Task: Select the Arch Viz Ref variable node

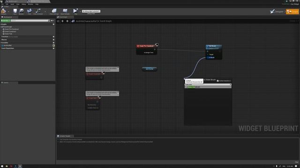Action: click(150, 69)
